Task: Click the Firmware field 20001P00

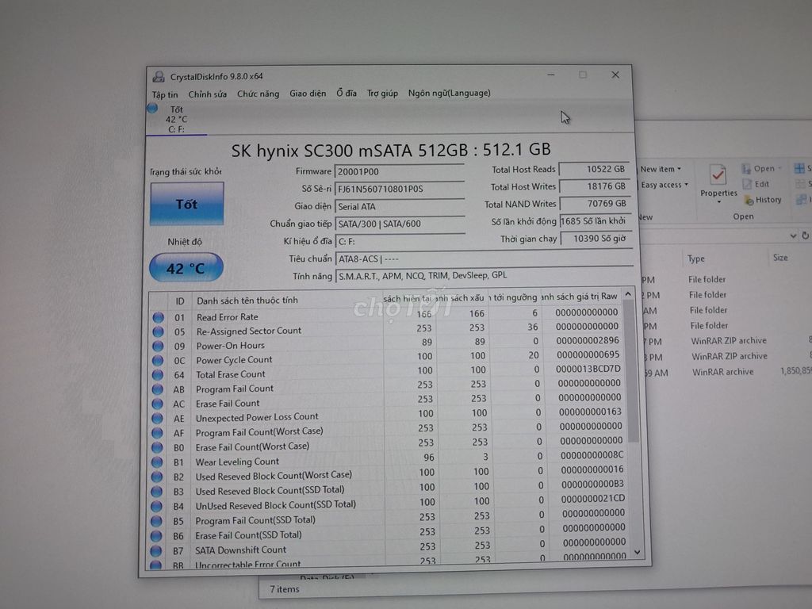Action: coord(400,171)
